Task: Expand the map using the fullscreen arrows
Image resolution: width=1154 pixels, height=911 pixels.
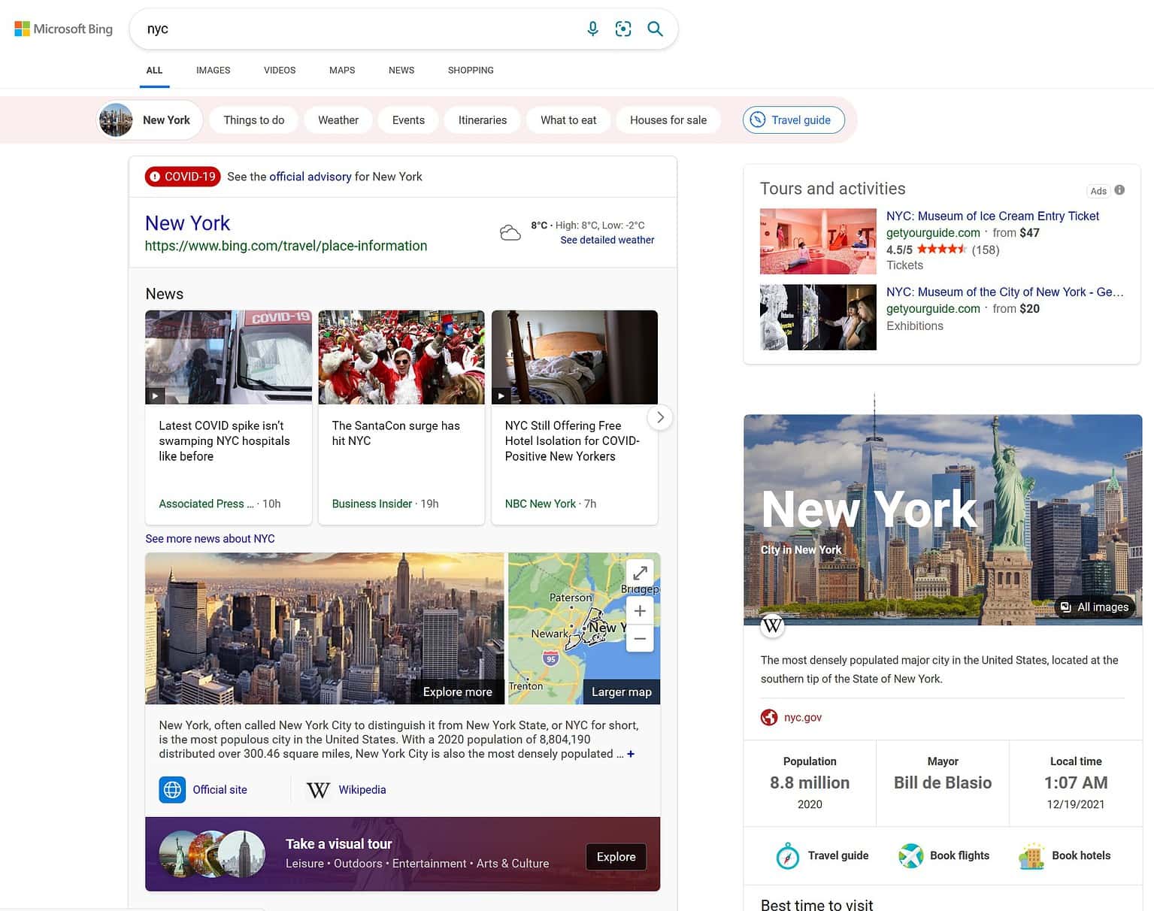Action: click(x=640, y=572)
